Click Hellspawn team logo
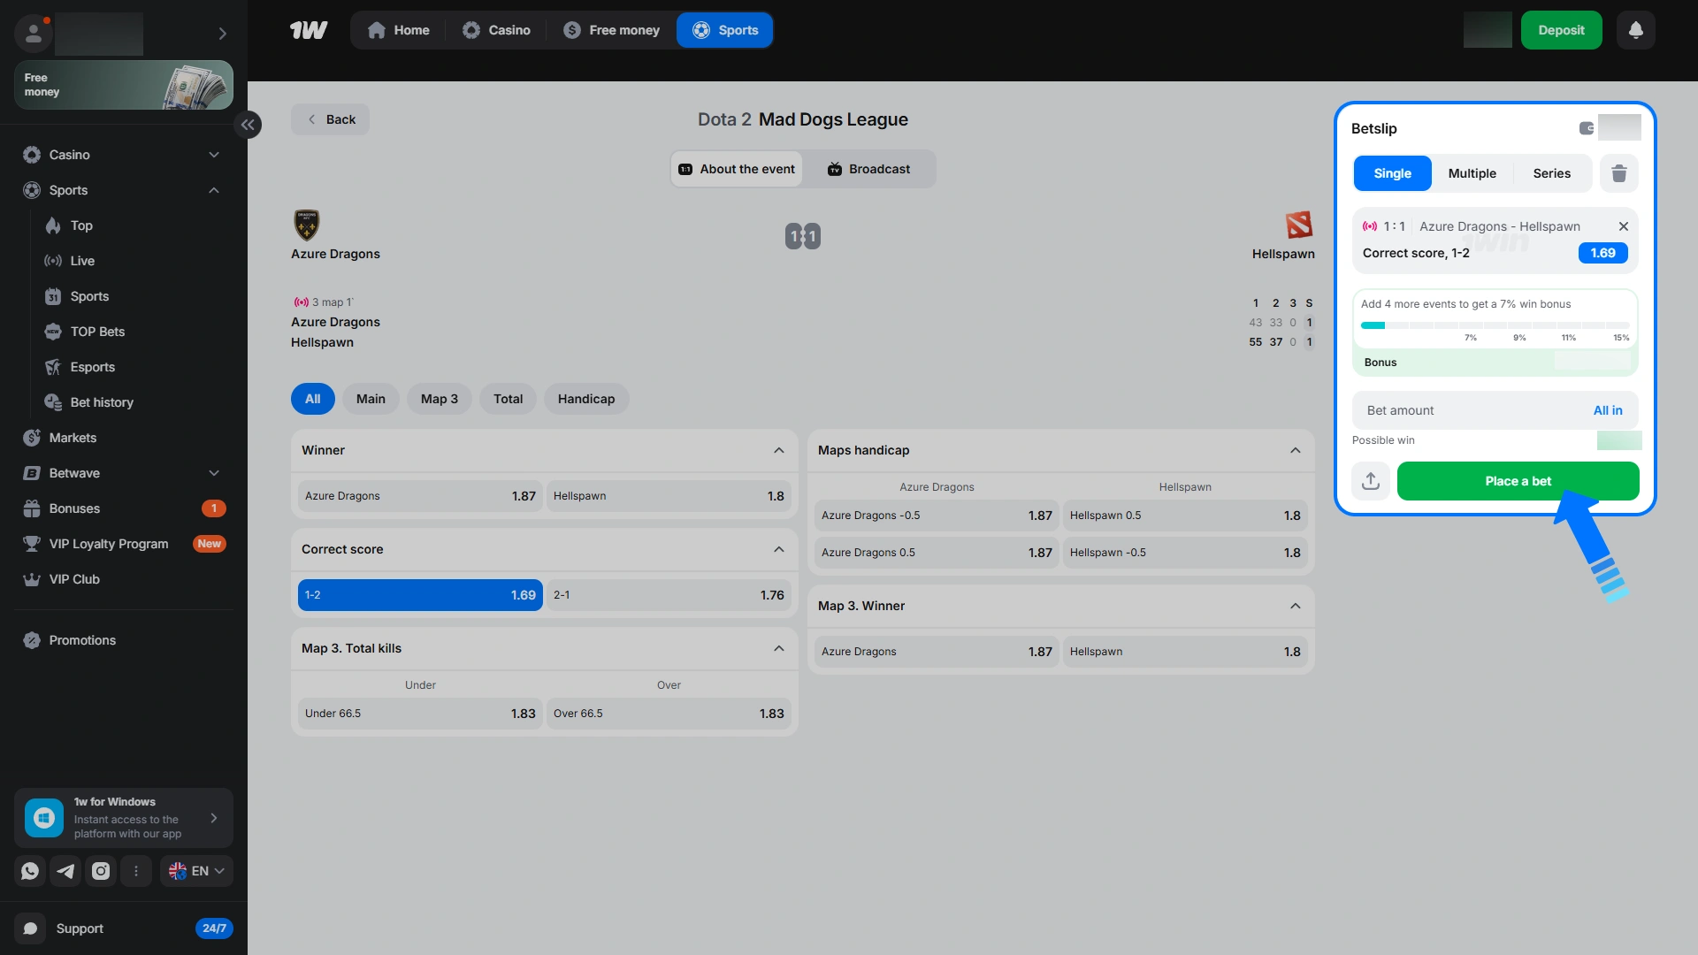Image resolution: width=1698 pixels, height=955 pixels. point(1299,225)
